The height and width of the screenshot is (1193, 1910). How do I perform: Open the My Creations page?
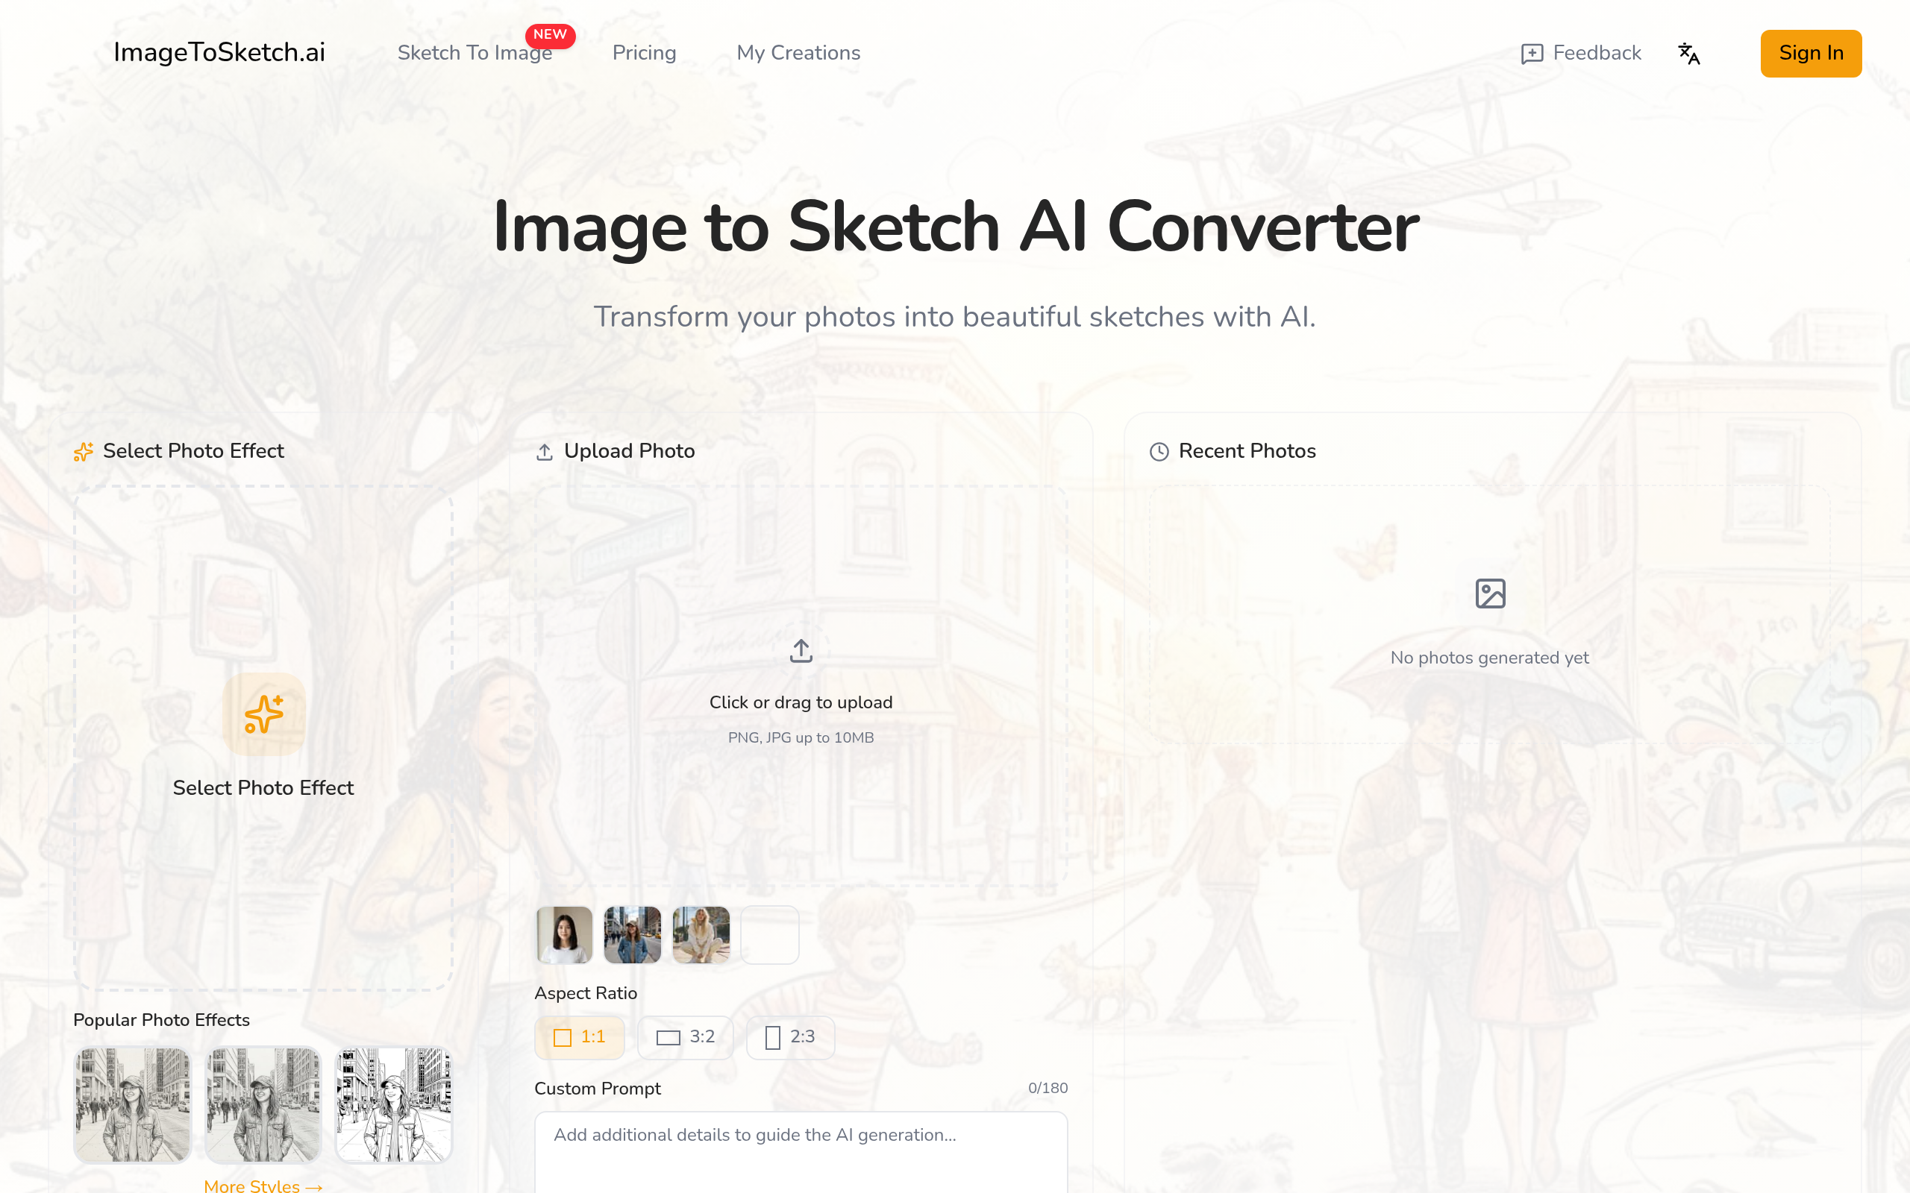[x=798, y=53]
